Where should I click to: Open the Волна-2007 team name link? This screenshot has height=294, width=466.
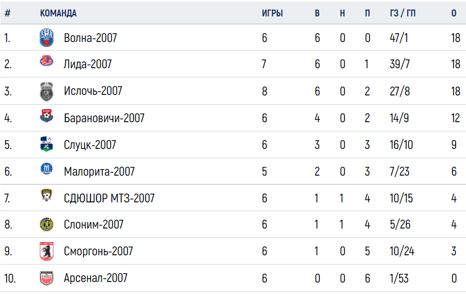(x=90, y=38)
